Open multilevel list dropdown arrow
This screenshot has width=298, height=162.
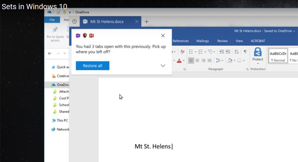(214, 52)
